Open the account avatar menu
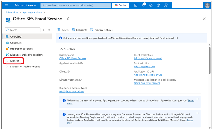 click(x=207, y=5)
